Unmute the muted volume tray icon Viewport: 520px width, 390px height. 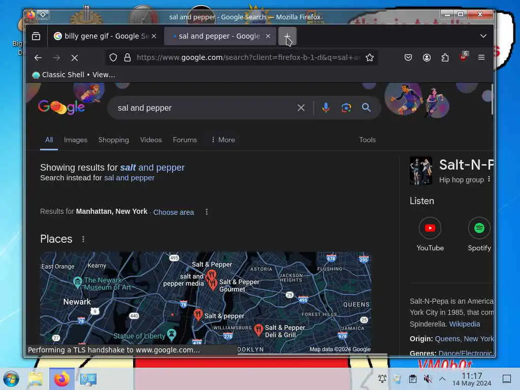click(x=428, y=379)
